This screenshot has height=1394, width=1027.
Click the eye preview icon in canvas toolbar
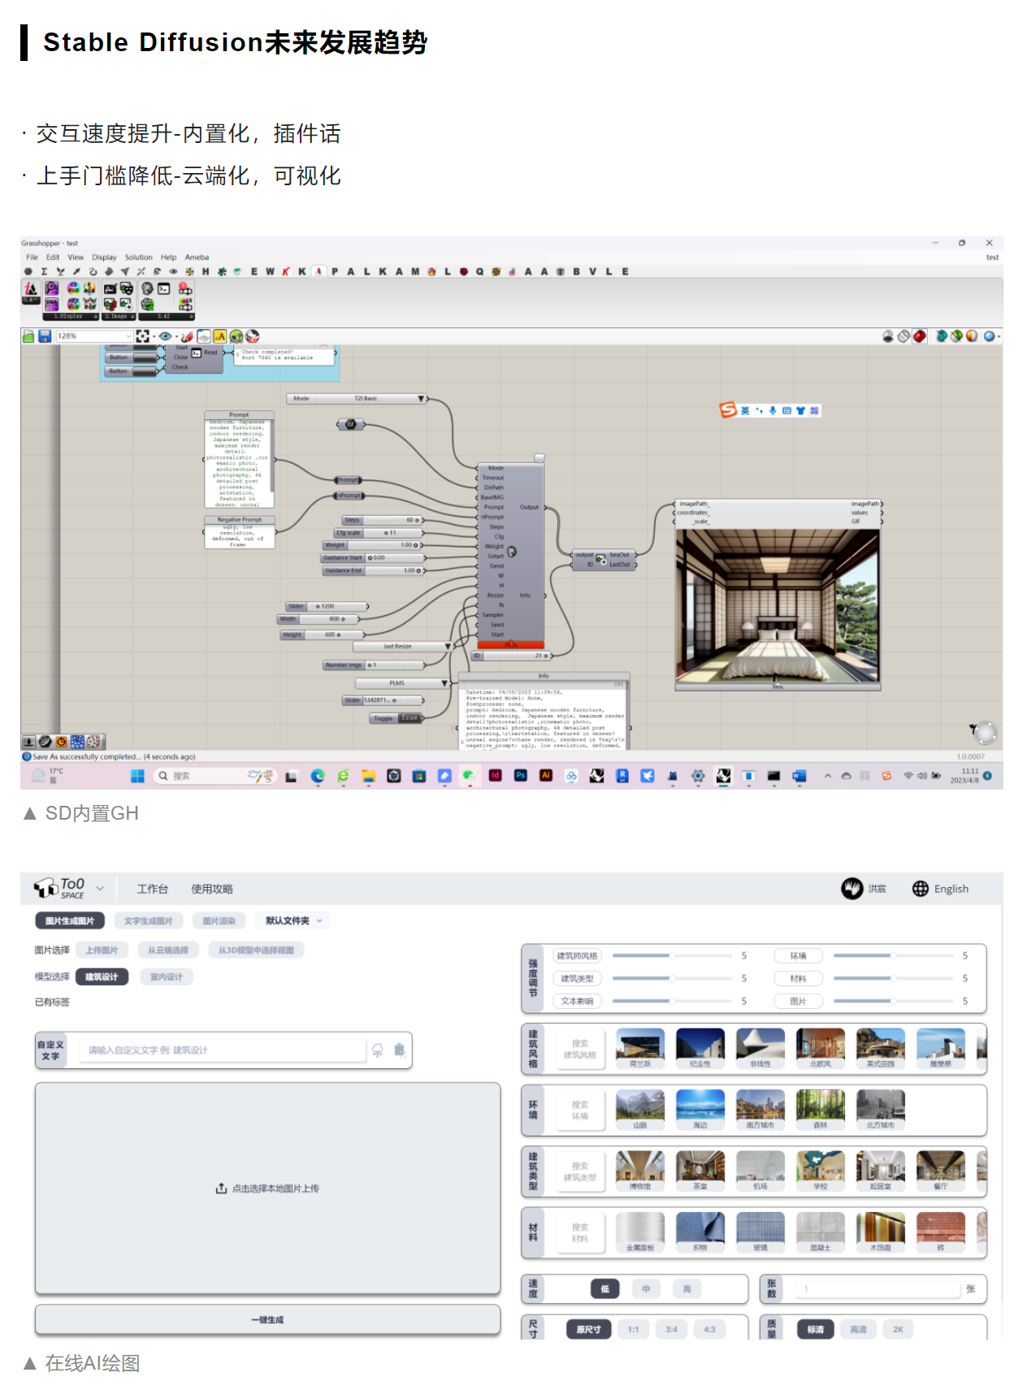click(x=165, y=336)
